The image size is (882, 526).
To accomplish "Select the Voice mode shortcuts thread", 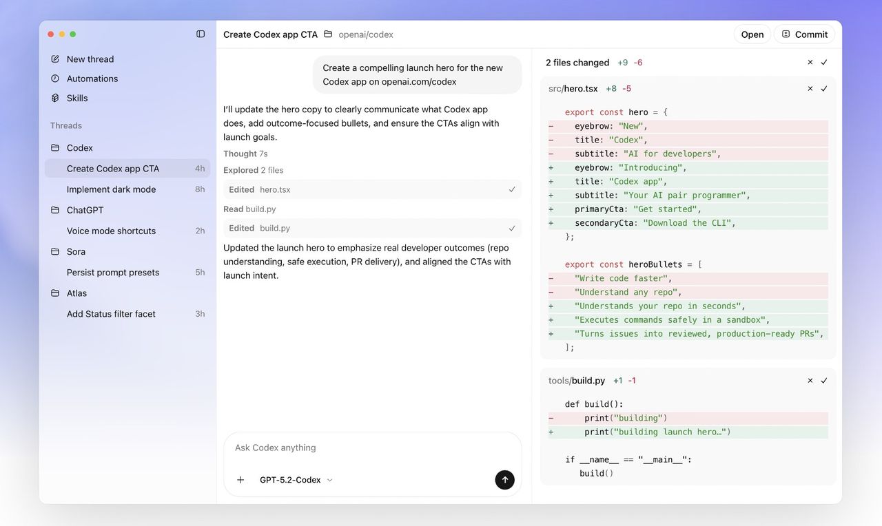I will (x=112, y=231).
